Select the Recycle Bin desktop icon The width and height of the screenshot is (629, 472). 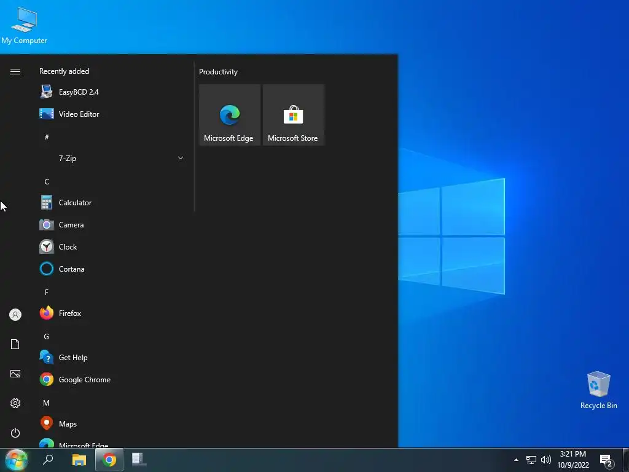598,390
